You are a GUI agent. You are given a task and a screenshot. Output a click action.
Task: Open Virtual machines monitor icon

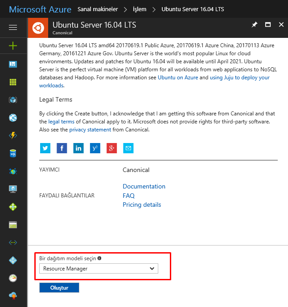(x=13, y=189)
